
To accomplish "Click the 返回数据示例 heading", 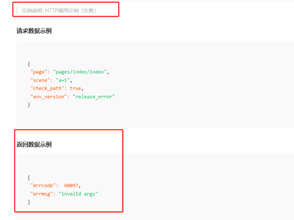I will pos(34,145).
